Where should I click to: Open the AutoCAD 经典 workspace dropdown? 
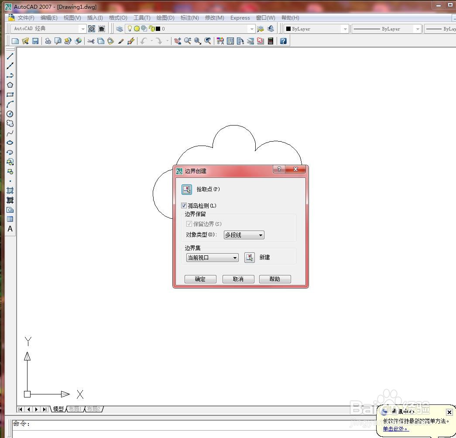point(48,29)
